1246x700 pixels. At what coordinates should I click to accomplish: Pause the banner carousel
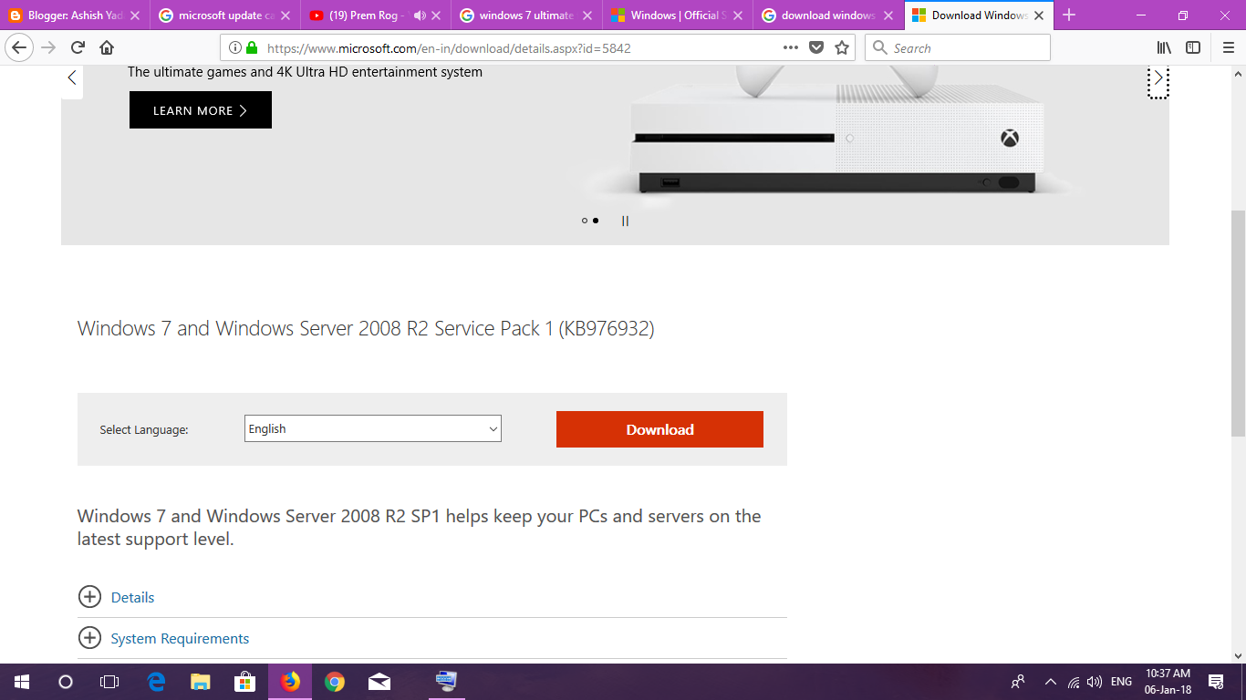point(625,221)
